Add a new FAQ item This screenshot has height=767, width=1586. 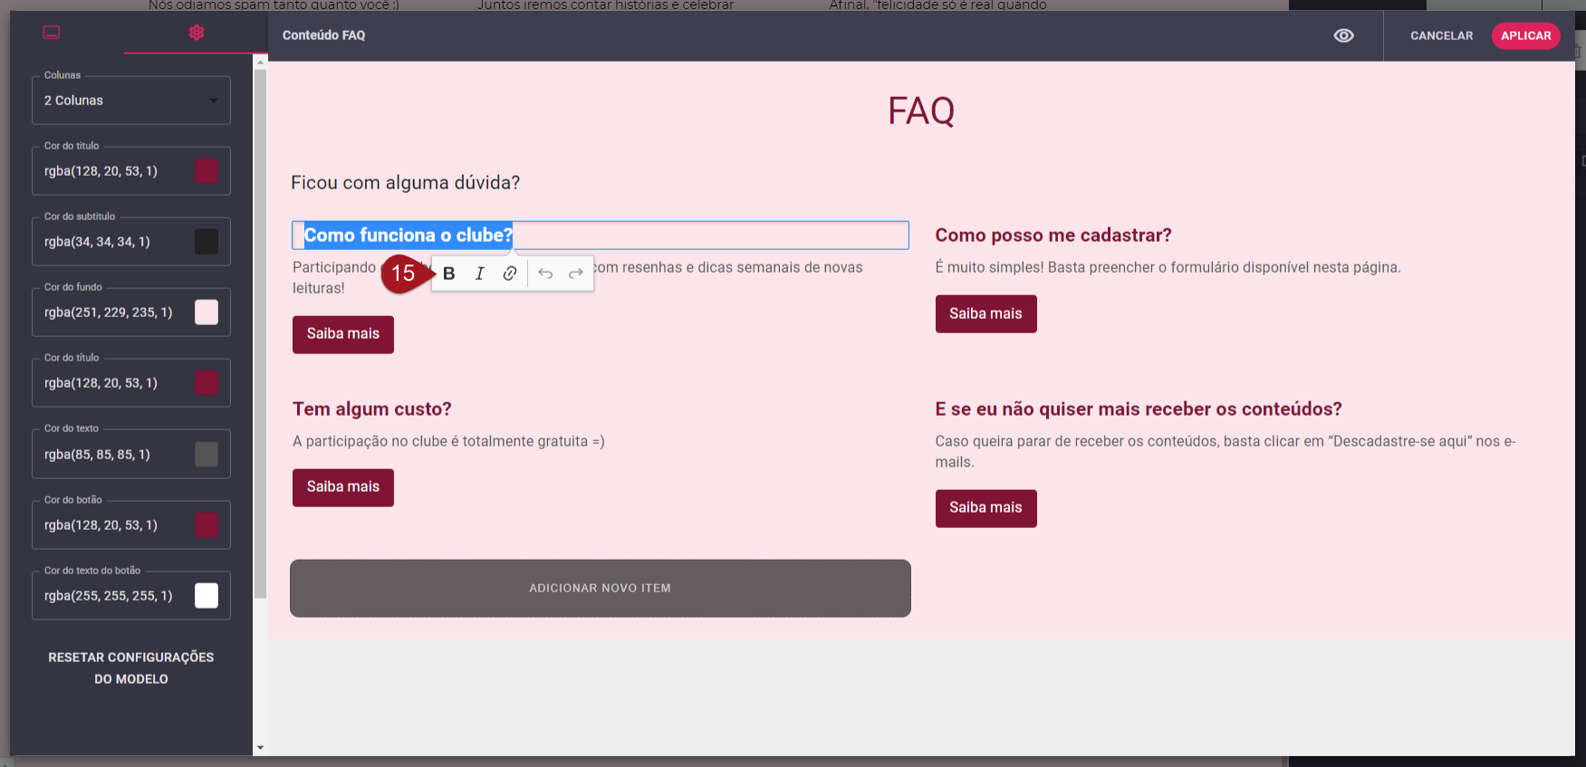point(600,588)
